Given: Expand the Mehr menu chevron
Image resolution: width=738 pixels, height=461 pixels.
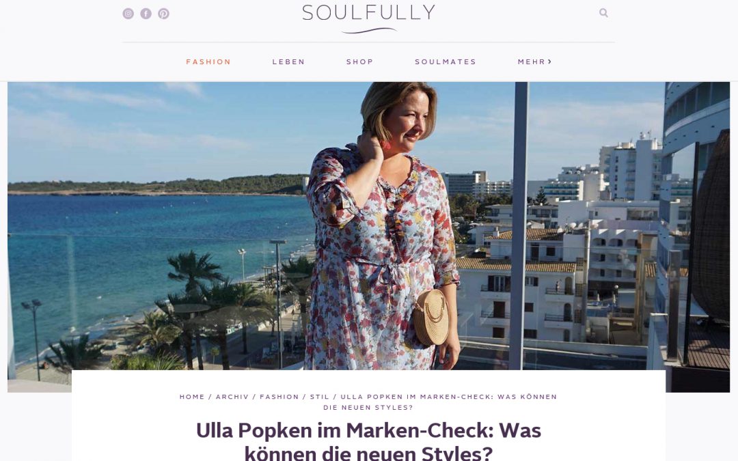Looking at the screenshot, I should pos(549,61).
